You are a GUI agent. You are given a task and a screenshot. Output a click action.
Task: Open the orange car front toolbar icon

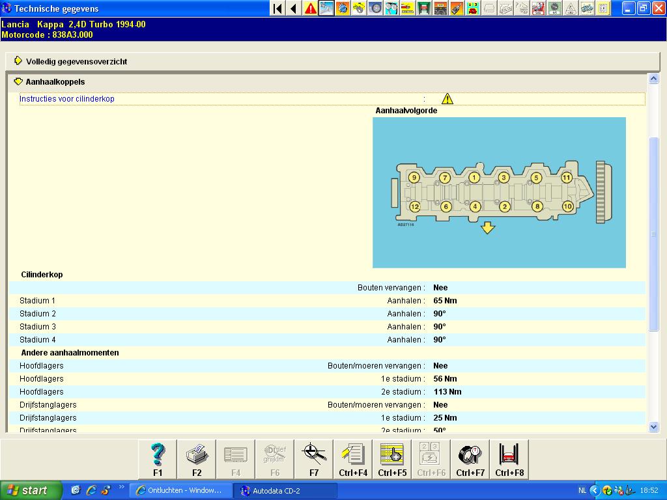pyautogui.click(x=440, y=8)
